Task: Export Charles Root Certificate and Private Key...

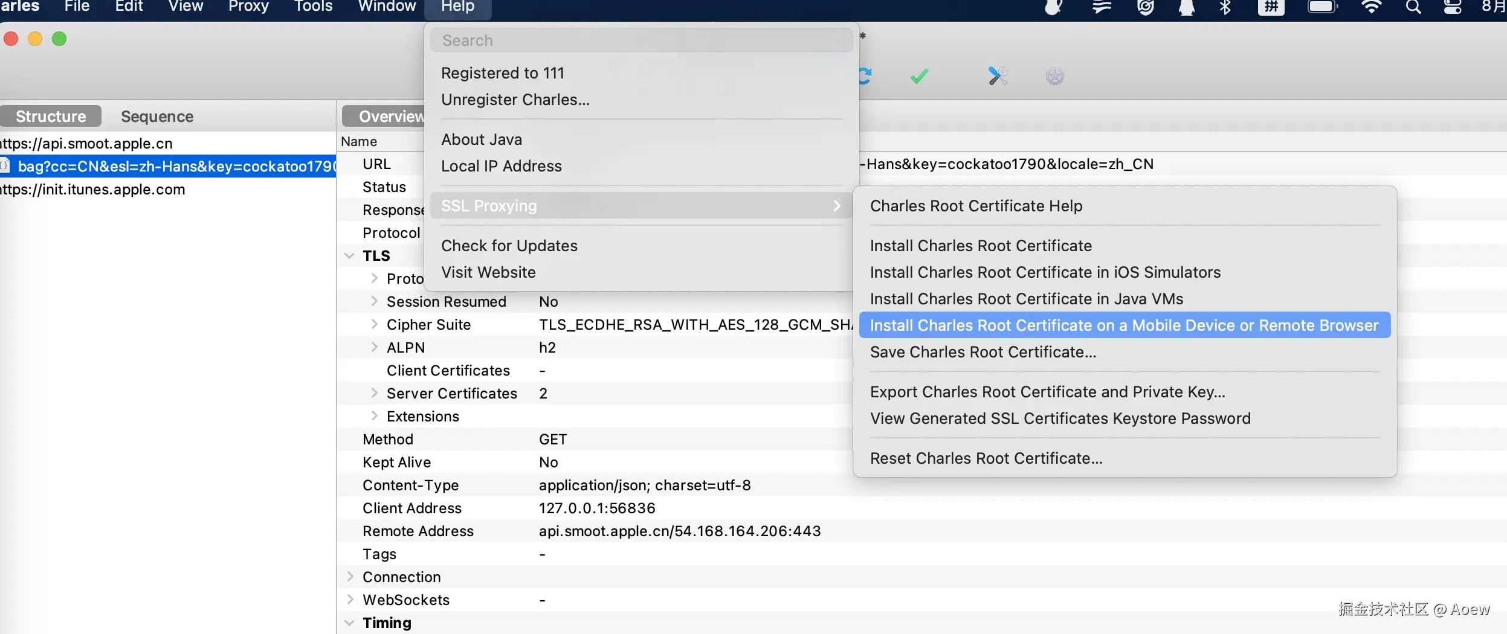Action: [1125, 392]
